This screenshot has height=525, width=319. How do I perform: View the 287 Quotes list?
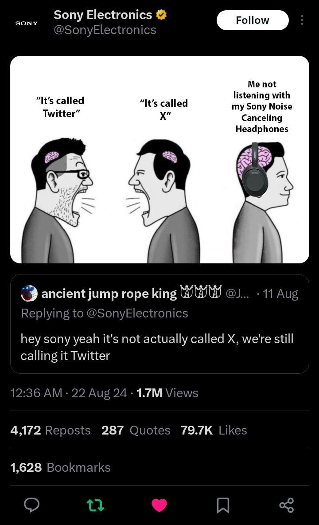pyautogui.click(x=136, y=430)
